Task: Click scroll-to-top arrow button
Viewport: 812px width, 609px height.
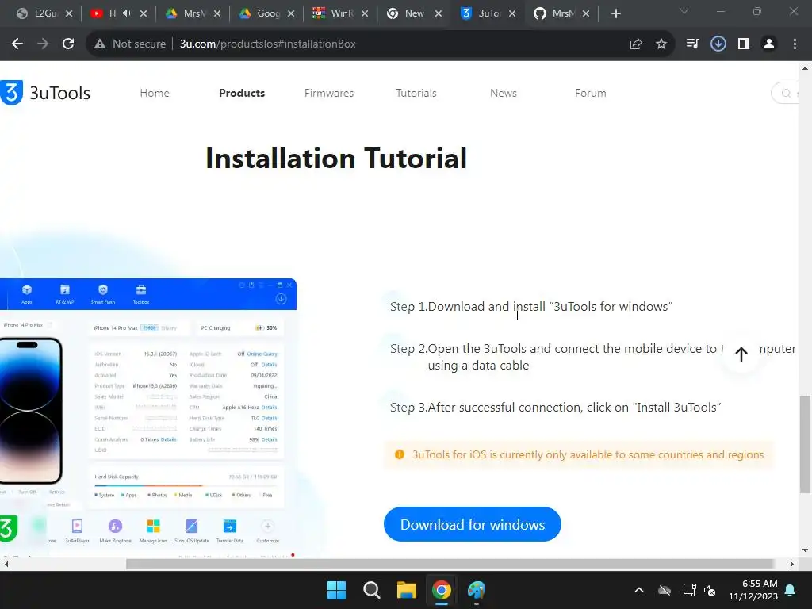Action: [x=741, y=354]
